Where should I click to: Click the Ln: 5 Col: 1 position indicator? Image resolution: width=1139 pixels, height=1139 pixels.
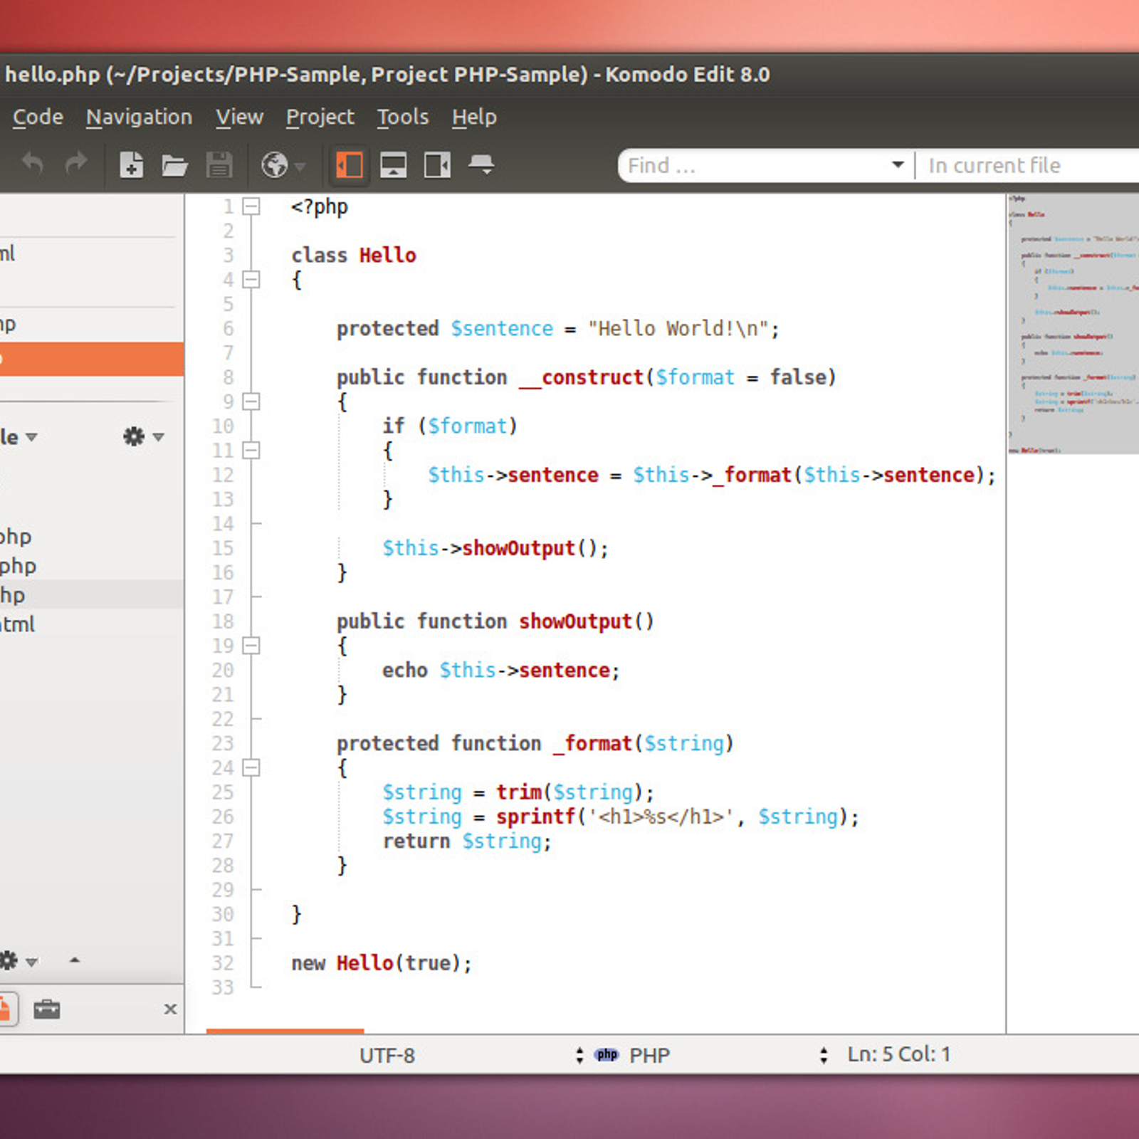click(898, 1054)
